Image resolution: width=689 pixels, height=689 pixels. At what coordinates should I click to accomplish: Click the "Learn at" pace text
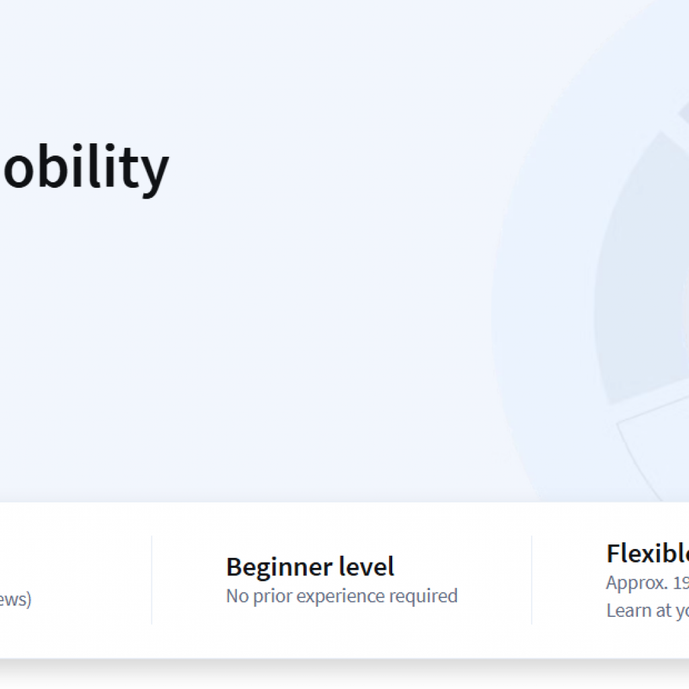coord(647,610)
